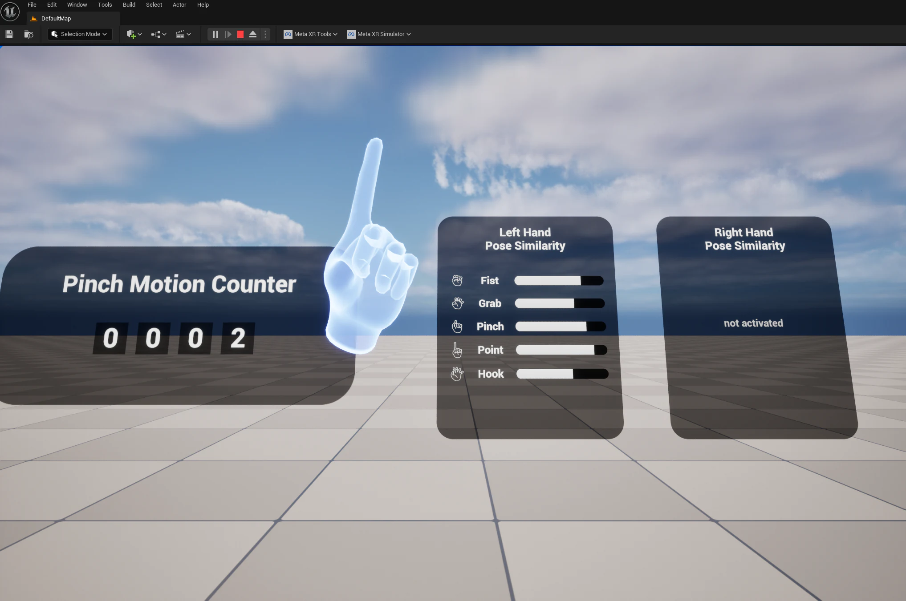Click the Fist pose icon
The width and height of the screenshot is (906, 601).
click(457, 281)
